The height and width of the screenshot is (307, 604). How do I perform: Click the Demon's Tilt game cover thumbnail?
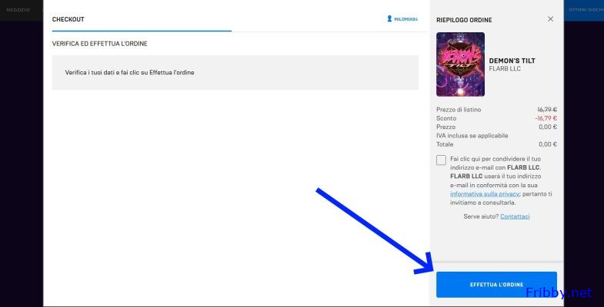pos(460,64)
